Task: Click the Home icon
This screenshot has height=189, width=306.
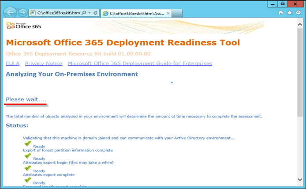Action: click(280, 13)
